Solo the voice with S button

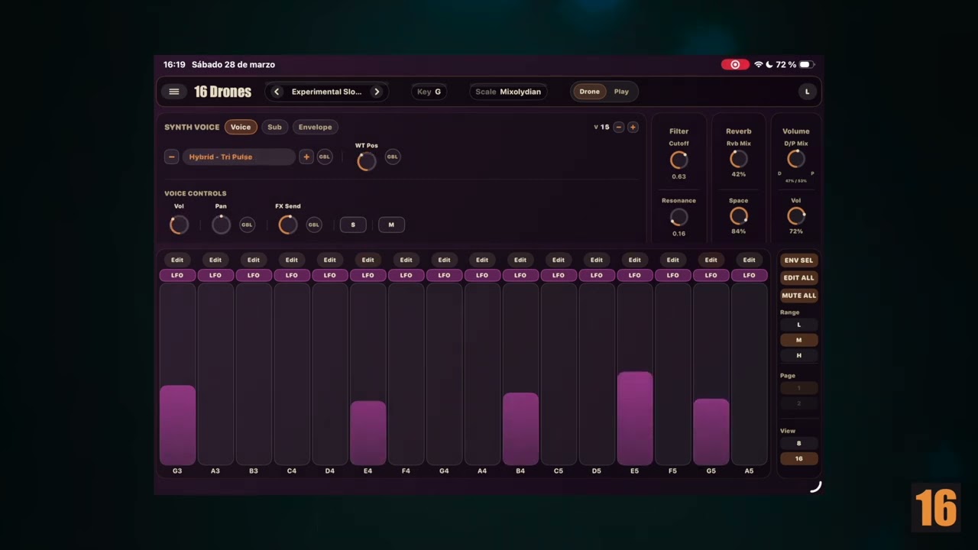pos(353,225)
